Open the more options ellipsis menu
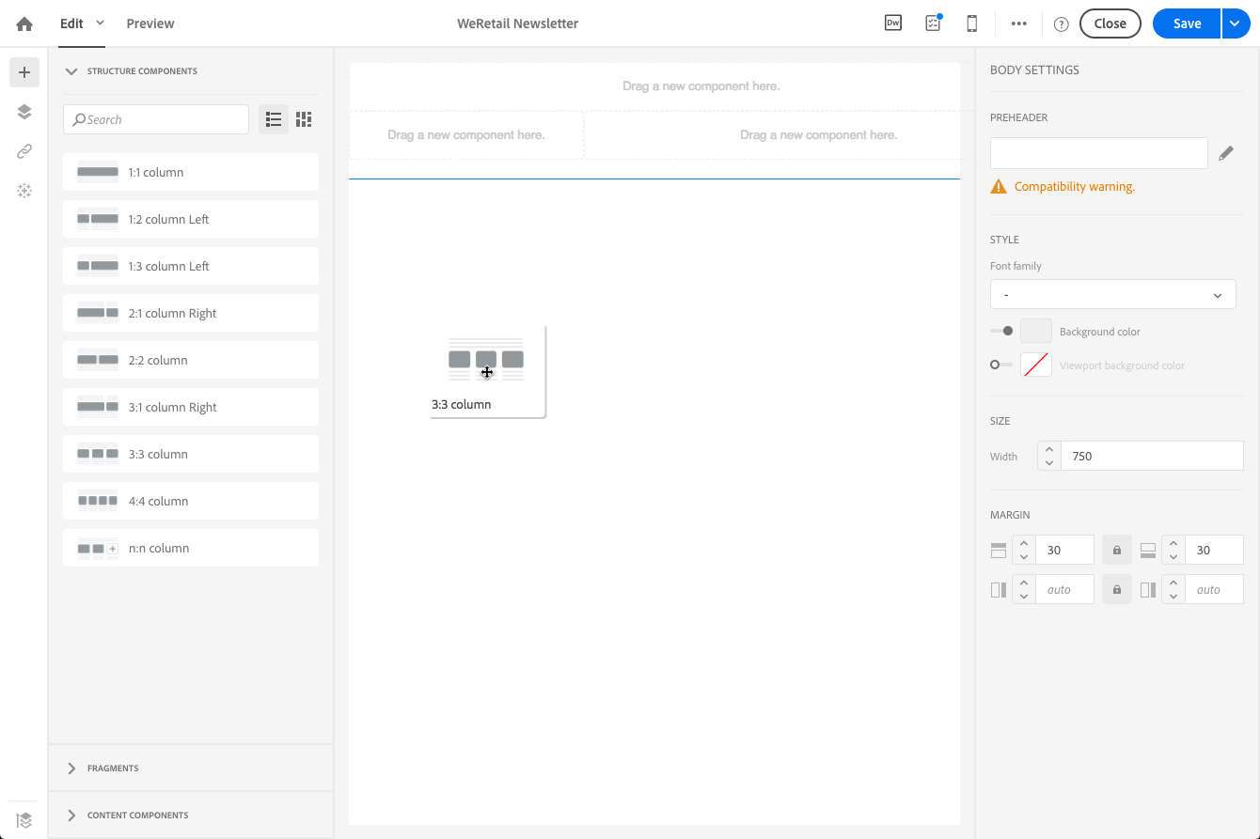Screen dimensions: 1260x839 (1018, 23)
